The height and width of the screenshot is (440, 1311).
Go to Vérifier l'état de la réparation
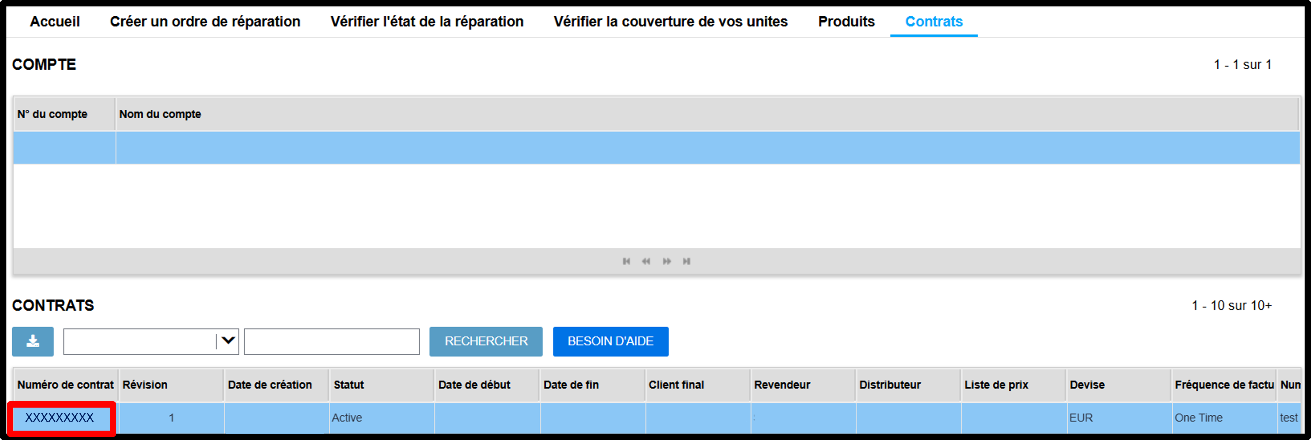427,22
